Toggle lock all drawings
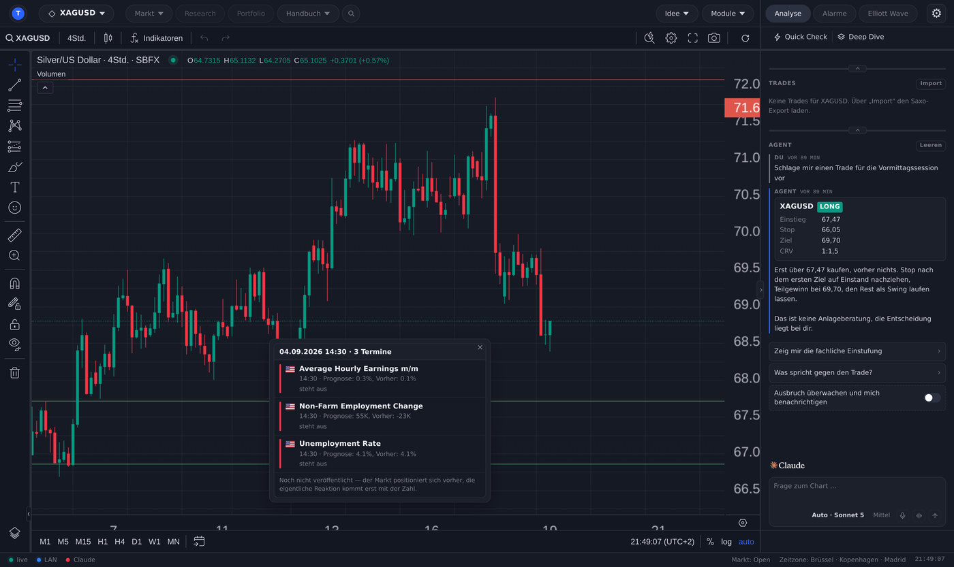Viewport: 954px width, 567px height. pos(14,324)
